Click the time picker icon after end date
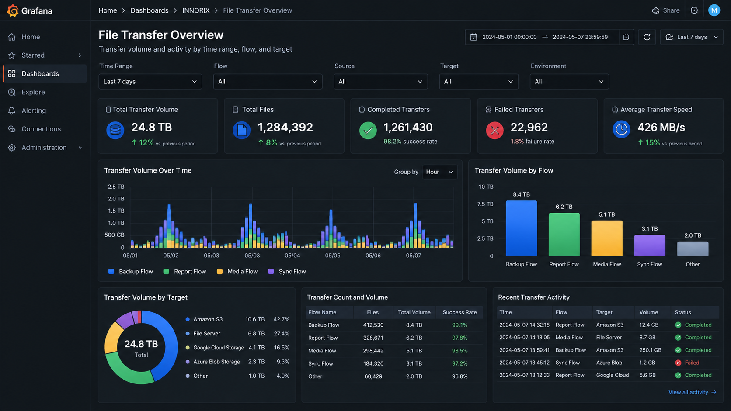Screen dimensions: 731x411 (626, 37)
